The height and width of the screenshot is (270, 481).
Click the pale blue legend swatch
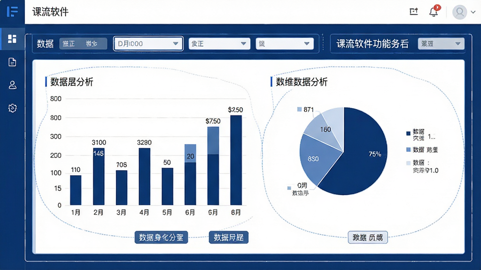(x=408, y=163)
